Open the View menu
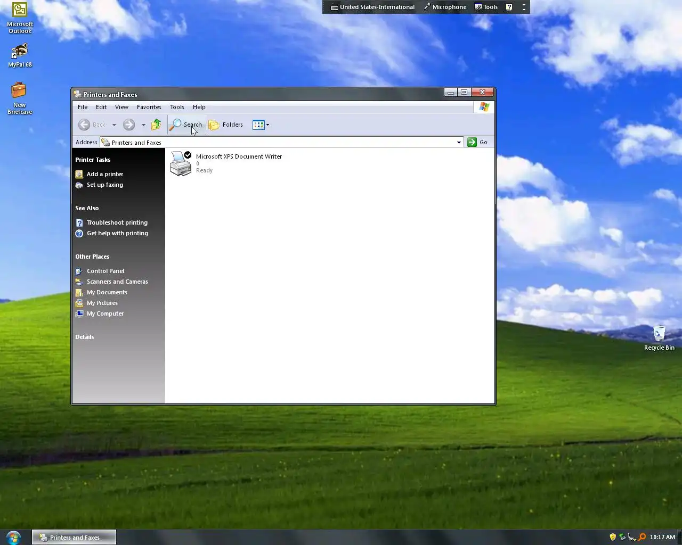Image resolution: width=682 pixels, height=545 pixels. coord(121,107)
